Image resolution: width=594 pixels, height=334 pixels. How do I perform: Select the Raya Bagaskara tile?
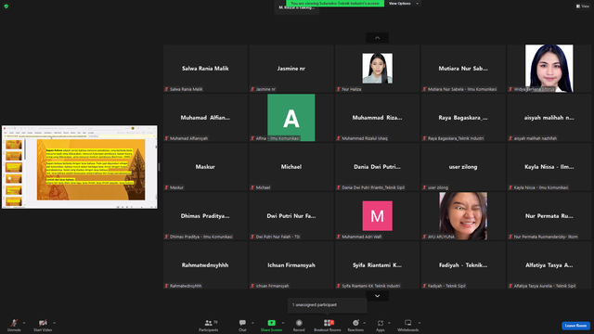[463, 118]
